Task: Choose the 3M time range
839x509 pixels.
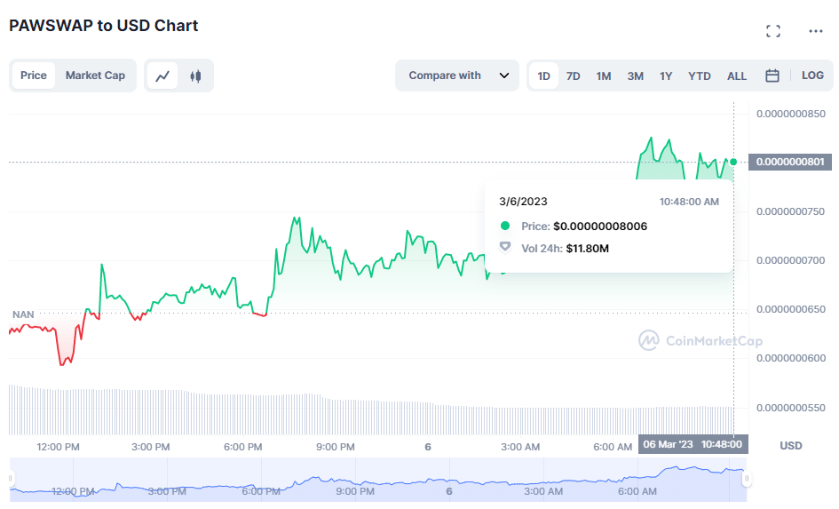Action: pyautogui.click(x=636, y=76)
